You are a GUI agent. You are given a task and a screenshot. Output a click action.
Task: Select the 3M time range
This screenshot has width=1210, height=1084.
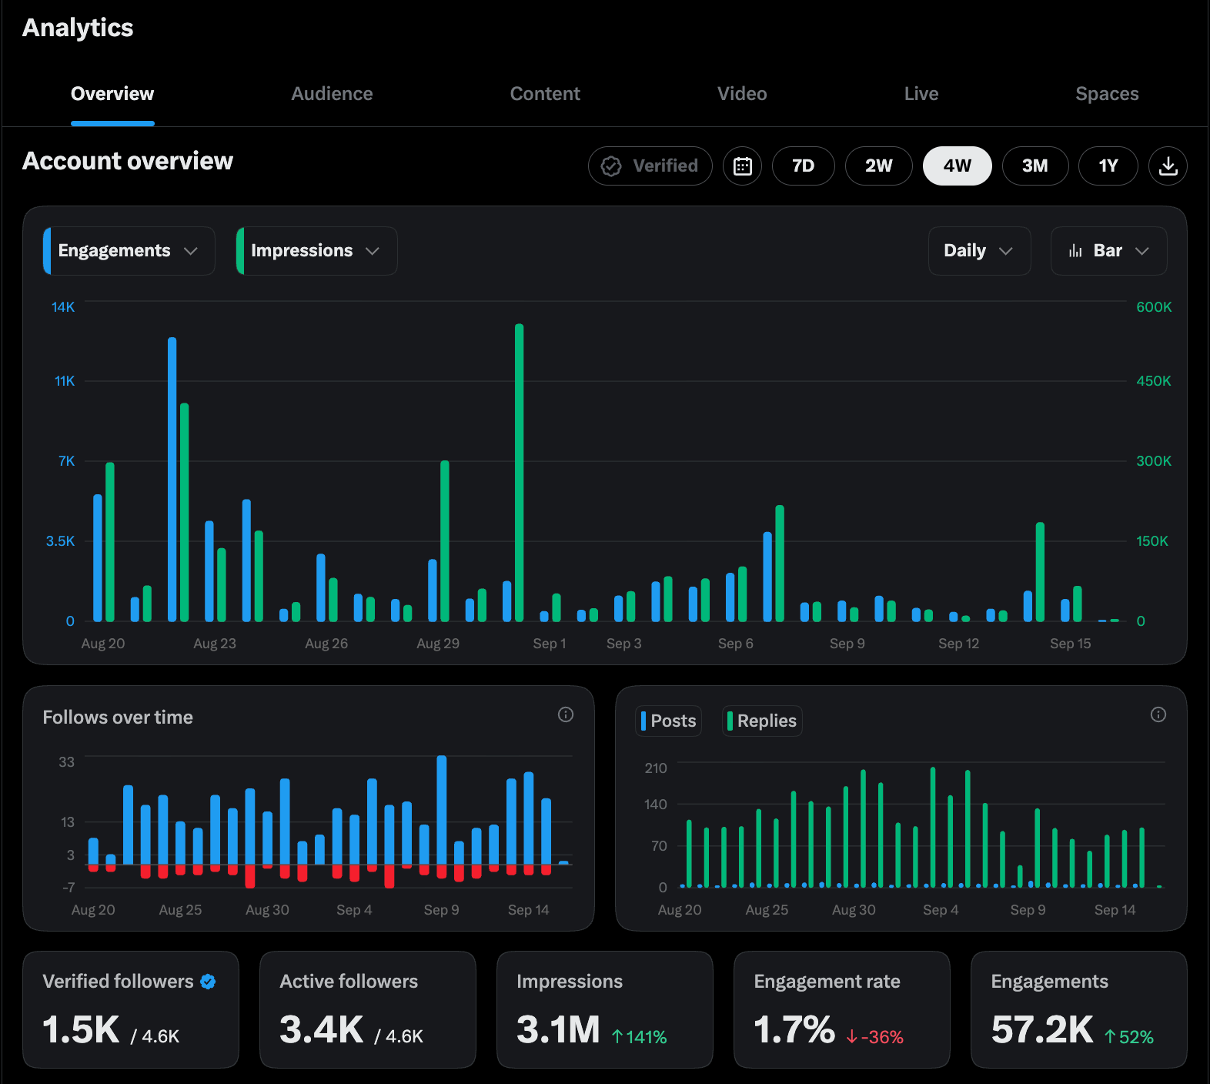[x=1035, y=166]
